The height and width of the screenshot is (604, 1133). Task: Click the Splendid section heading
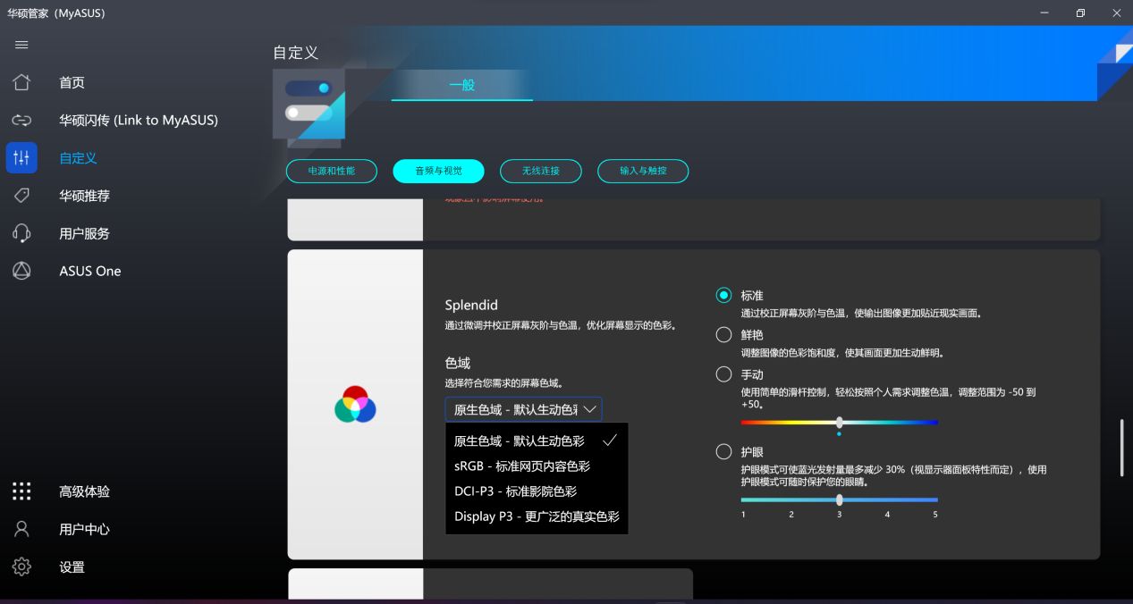click(x=471, y=305)
